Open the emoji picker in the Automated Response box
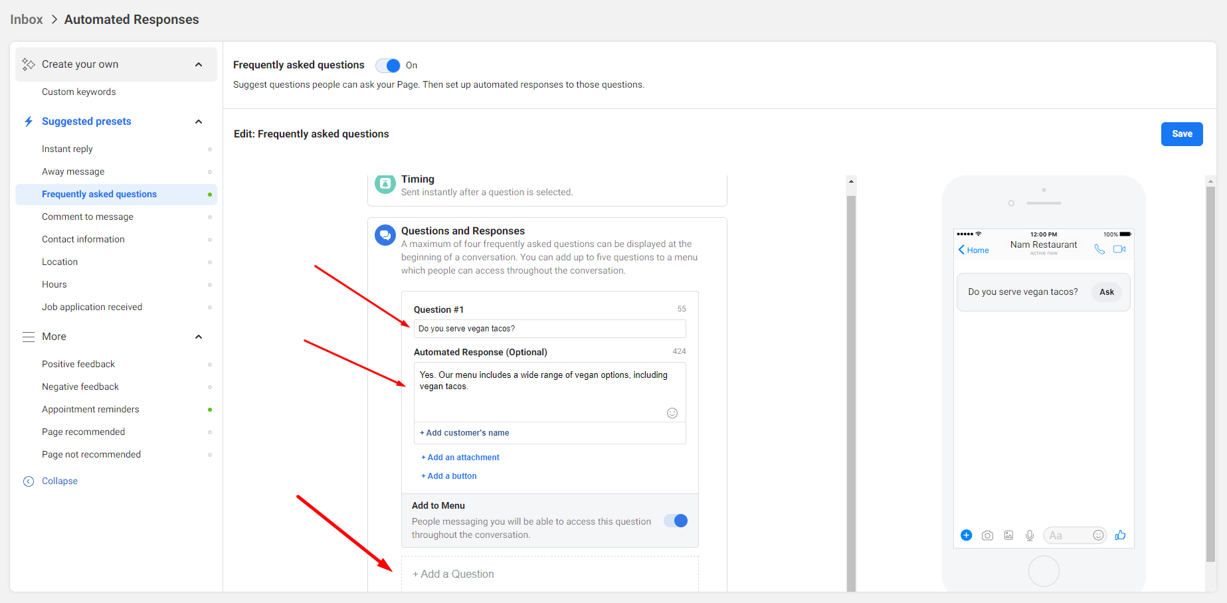 (672, 412)
